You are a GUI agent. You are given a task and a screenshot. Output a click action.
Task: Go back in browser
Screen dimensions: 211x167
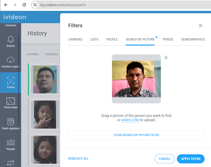6,5
